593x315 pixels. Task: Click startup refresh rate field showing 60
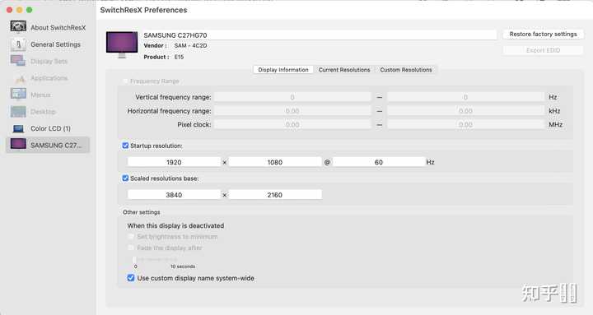coord(379,162)
